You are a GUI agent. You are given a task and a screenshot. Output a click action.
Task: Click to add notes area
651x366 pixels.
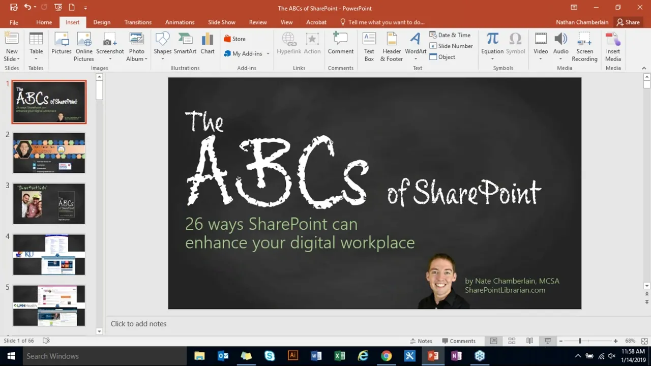[x=138, y=324]
